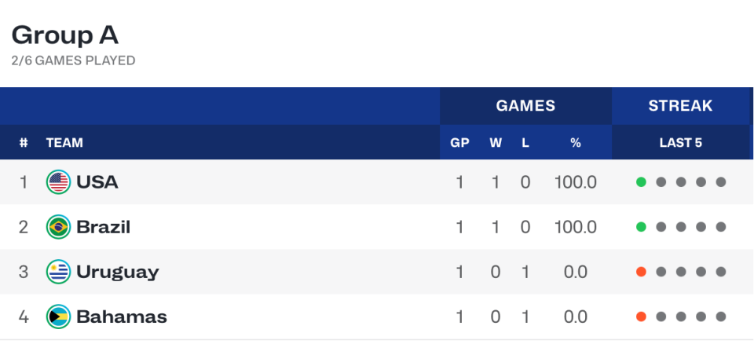Click the Uruguay flag icon
The height and width of the screenshot is (344, 754).
coord(59,272)
